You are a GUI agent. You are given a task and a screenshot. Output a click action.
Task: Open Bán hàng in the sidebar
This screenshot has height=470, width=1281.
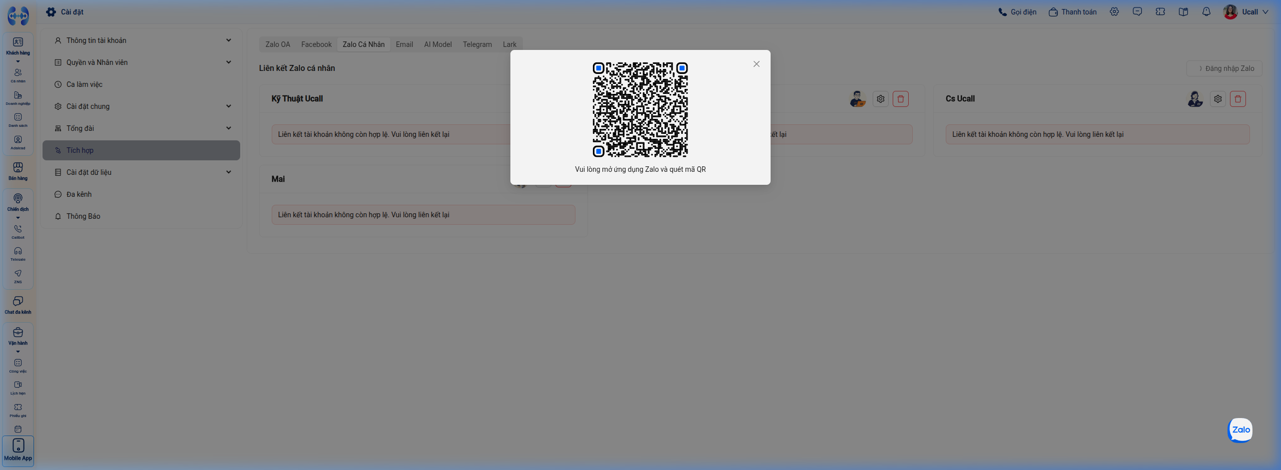[x=18, y=171]
